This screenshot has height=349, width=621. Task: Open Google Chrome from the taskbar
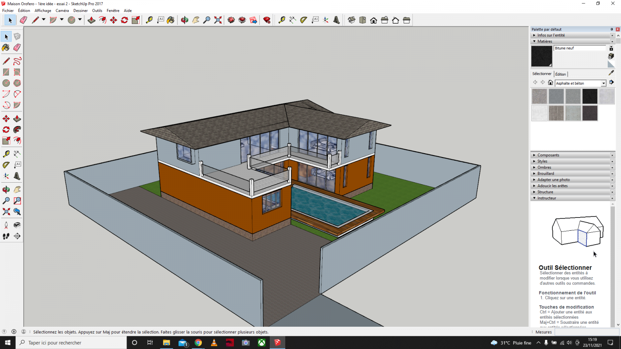[198, 343]
